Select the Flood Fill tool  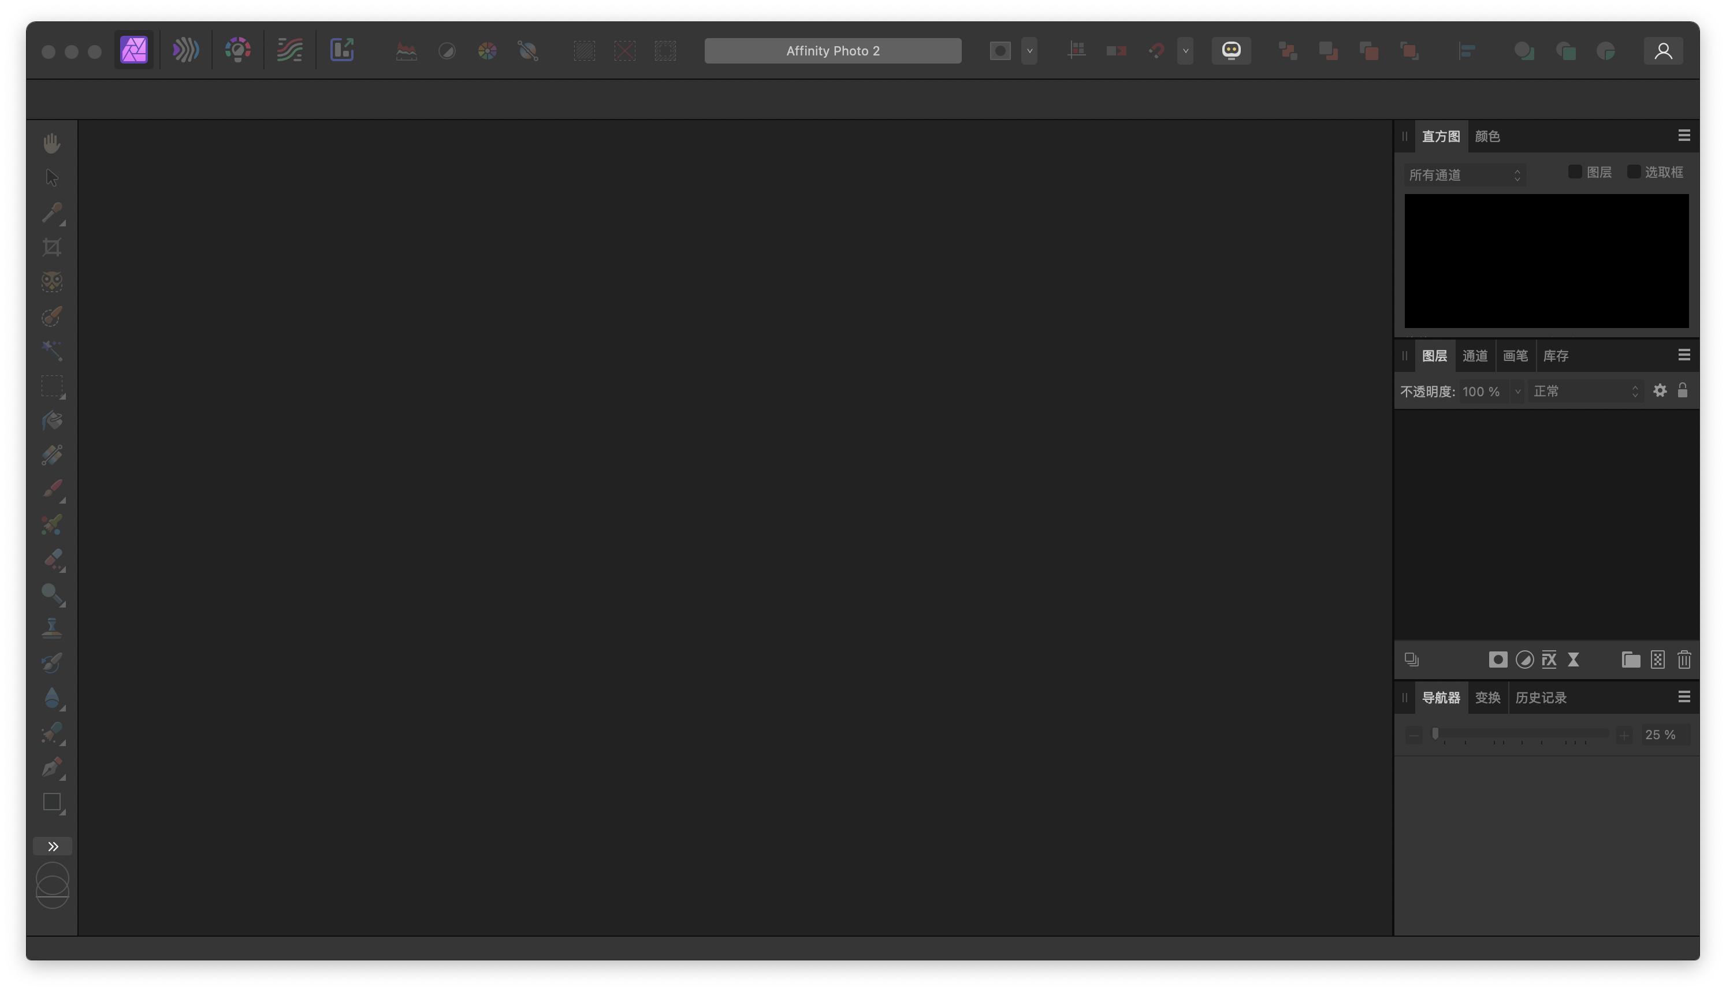tap(53, 420)
